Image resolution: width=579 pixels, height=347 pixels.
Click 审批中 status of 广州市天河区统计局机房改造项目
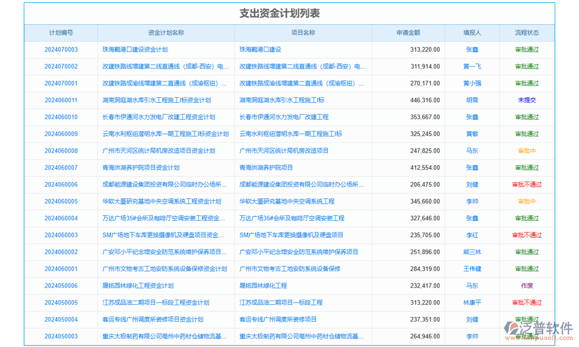pos(527,150)
